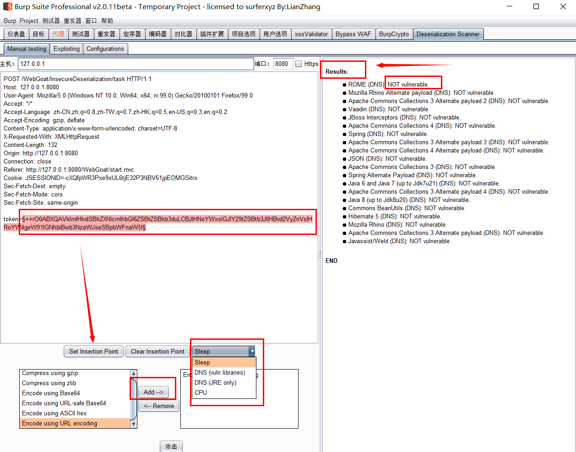Open the BurpCrypto tab
576x452 pixels.
coord(394,34)
